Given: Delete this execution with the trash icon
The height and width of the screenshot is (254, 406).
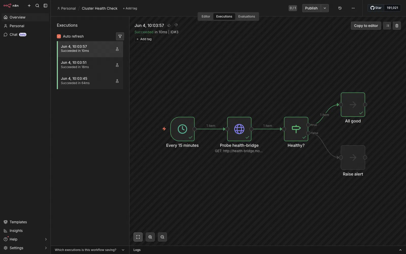Looking at the screenshot, I should click(x=397, y=26).
